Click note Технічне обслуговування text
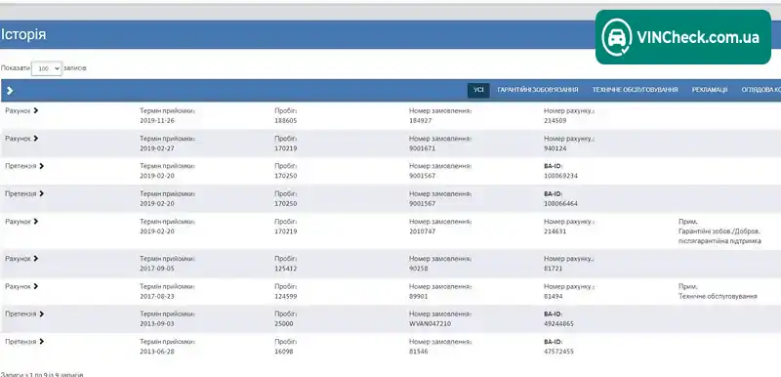The height and width of the screenshot is (377, 781). point(718,296)
